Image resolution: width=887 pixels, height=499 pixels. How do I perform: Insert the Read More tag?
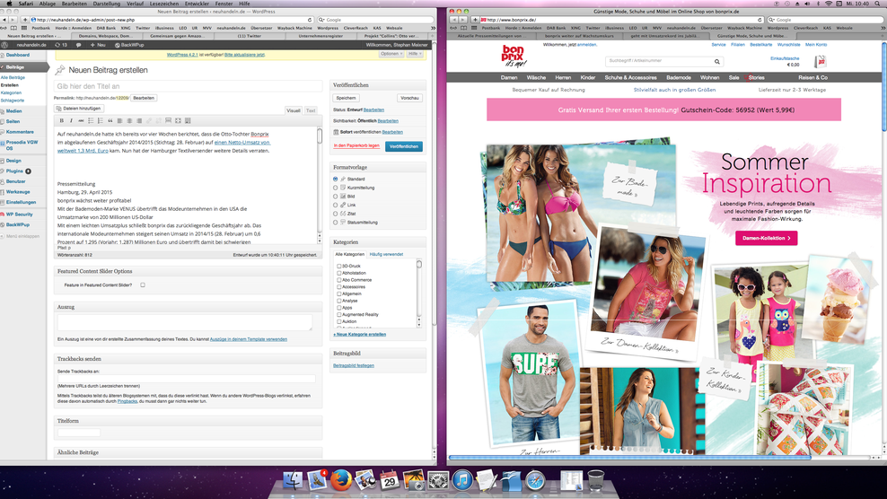[168, 120]
